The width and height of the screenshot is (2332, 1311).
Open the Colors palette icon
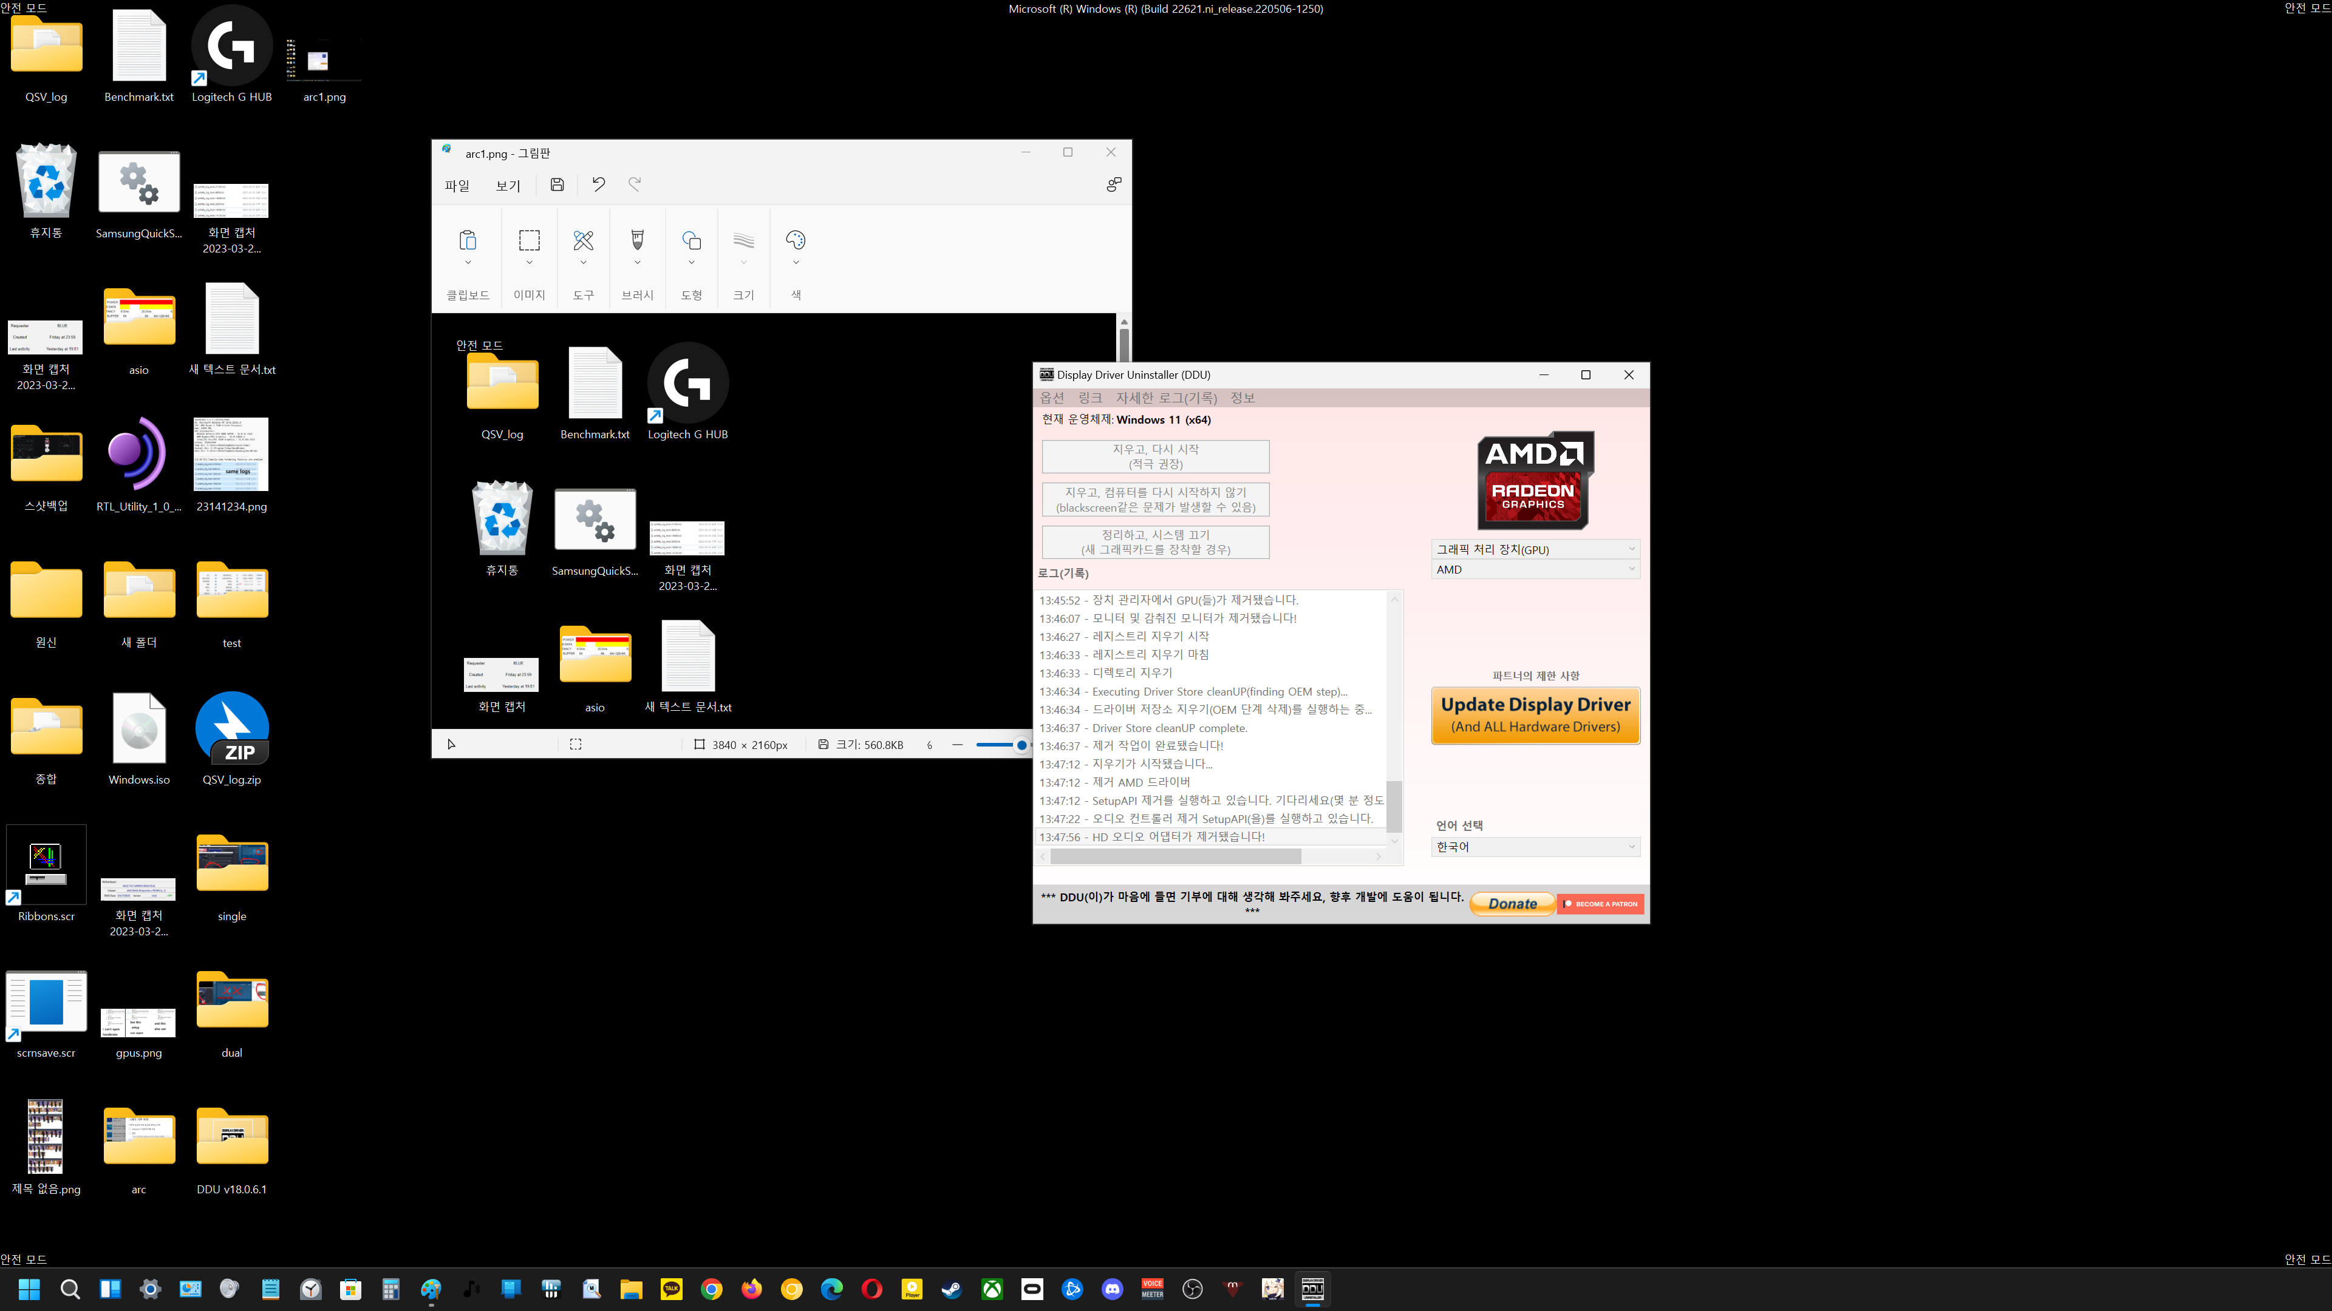point(795,240)
